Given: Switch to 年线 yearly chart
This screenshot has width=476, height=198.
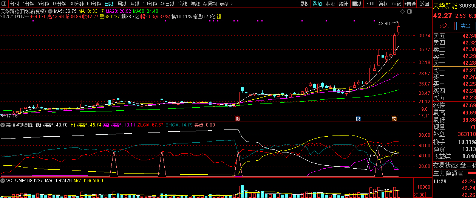Looking at the screenshot, I should coord(195,4).
